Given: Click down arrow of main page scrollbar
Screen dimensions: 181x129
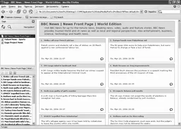Looking at the screenshot, I should point(179,124).
